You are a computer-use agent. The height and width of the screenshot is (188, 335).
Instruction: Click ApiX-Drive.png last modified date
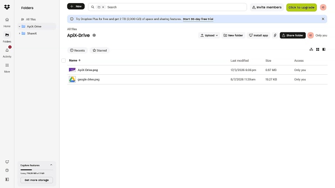pyautogui.click(x=243, y=70)
